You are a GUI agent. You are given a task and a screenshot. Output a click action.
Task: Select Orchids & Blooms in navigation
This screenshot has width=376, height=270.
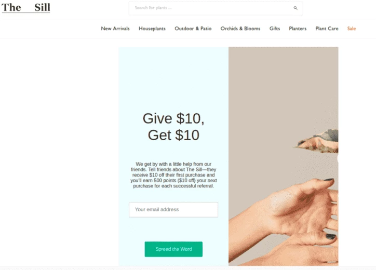tap(240, 29)
